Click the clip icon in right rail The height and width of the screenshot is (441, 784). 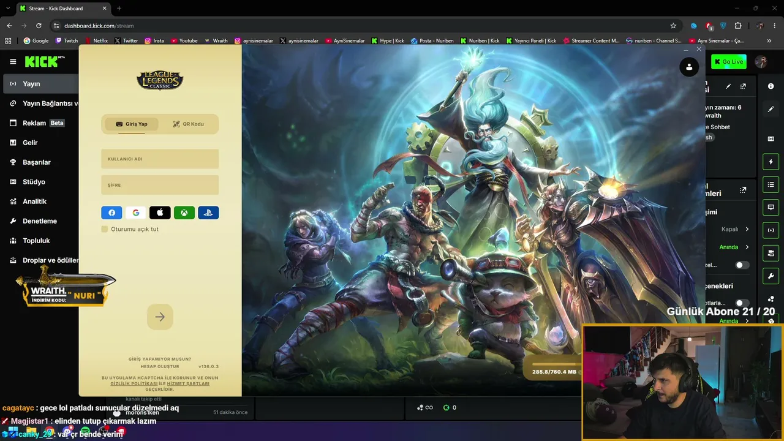click(x=771, y=138)
